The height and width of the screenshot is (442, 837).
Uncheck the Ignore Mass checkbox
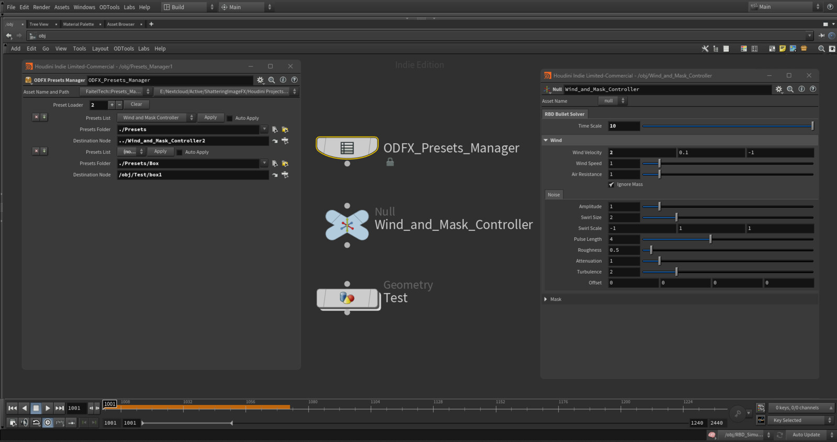coord(612,184)
